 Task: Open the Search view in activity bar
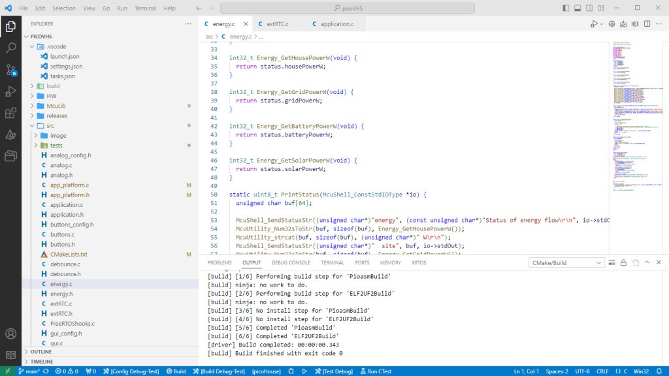[10, 48]
